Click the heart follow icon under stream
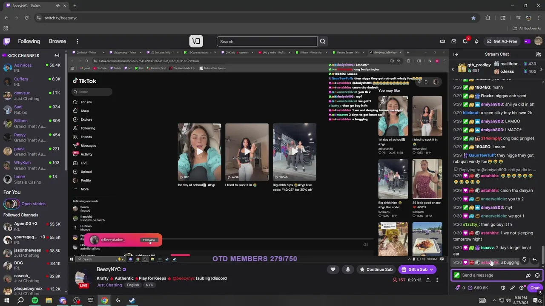This screenshot has height=306, width=545. coord(333,269)
